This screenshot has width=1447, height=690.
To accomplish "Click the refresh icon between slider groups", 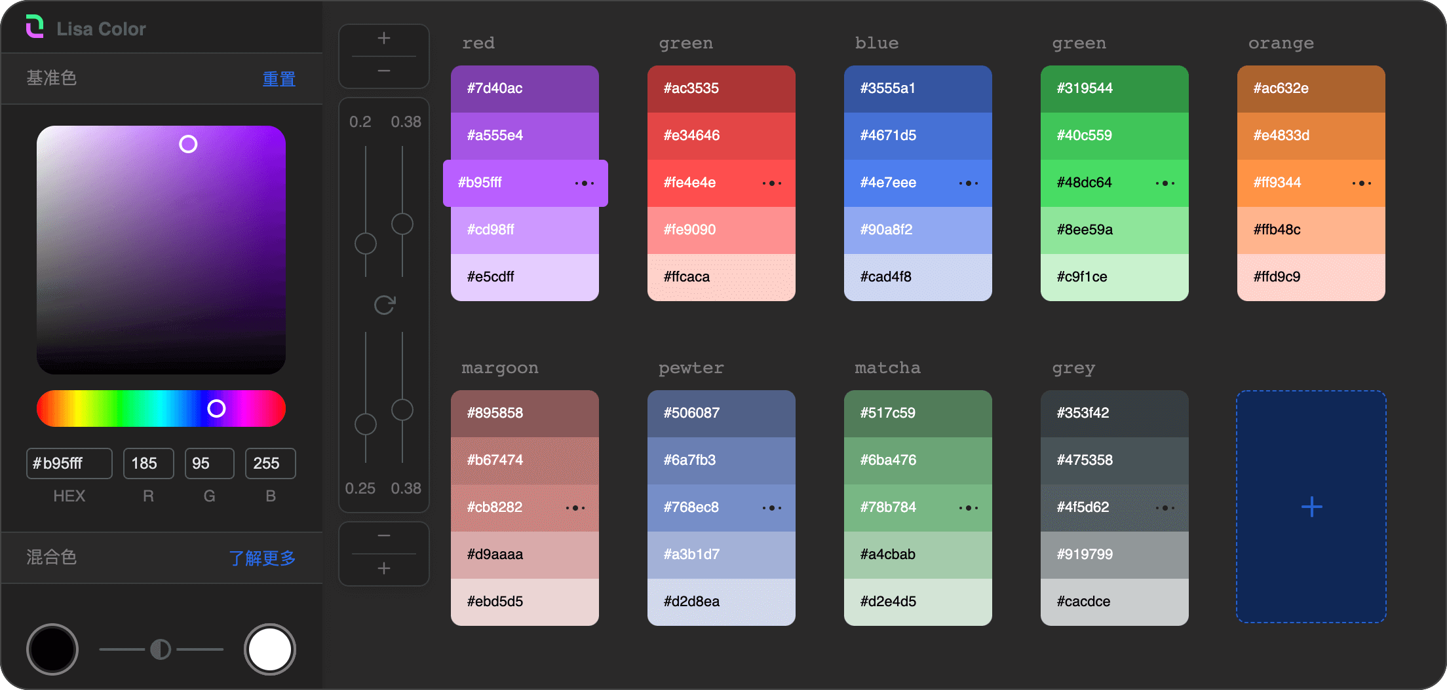I will tap(384, 304).
